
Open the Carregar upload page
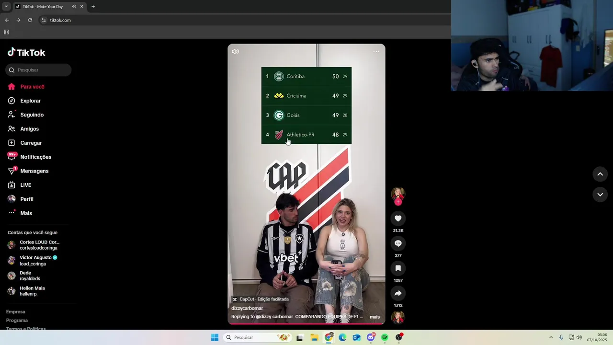click(25, 143)
